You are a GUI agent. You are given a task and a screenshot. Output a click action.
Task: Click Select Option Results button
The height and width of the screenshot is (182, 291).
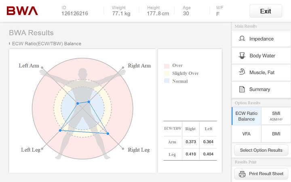[x=261, y=150]
